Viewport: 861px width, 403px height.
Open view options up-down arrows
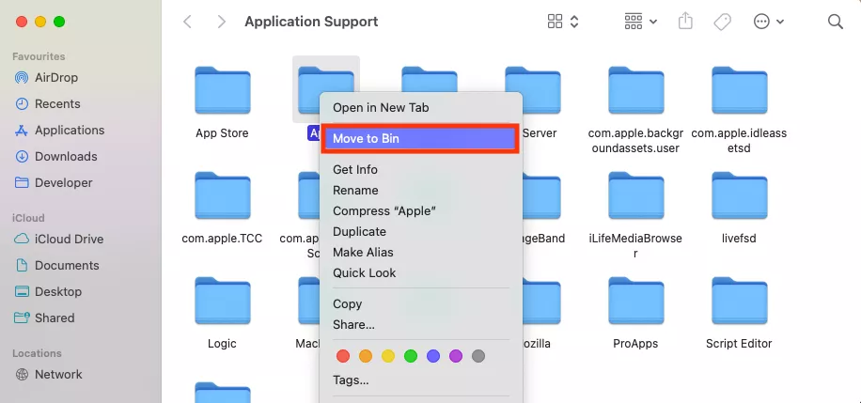(x=574, y=22)
